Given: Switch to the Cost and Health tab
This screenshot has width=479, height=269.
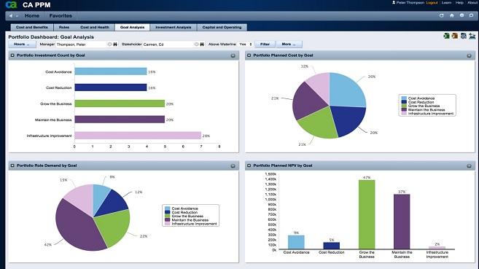Looking at the screenshot, I should (95, 27).
